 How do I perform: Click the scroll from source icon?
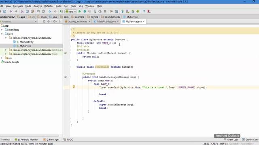[x=44, y=21]
